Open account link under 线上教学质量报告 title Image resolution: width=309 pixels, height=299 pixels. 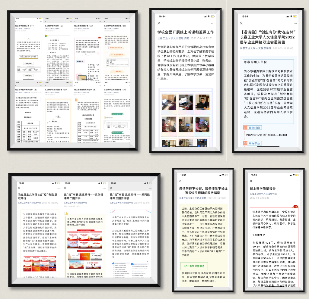263,194
